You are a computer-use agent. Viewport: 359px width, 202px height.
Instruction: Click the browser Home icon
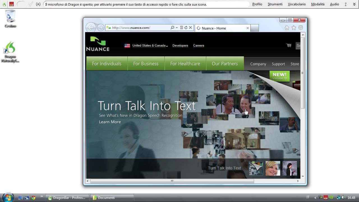click(x=287, y=27)
